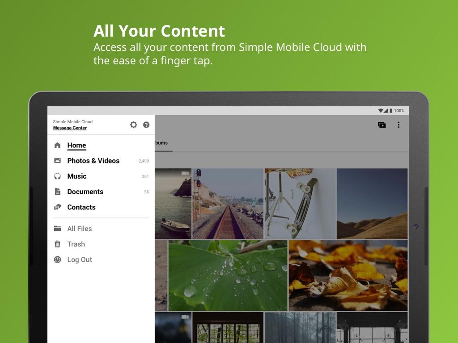Browse All Files

(101, 228)
